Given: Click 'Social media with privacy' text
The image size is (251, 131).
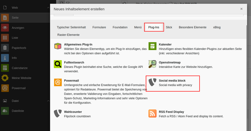Looking at the screenshot, I should pos(175,85).
